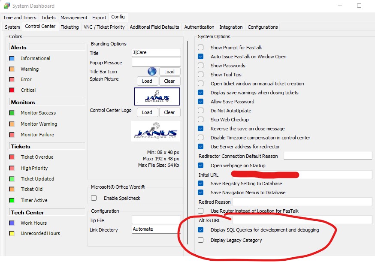The image size is (375, 262).
Task: Select the Monitor Success color swatch
Action: [12, 113]
